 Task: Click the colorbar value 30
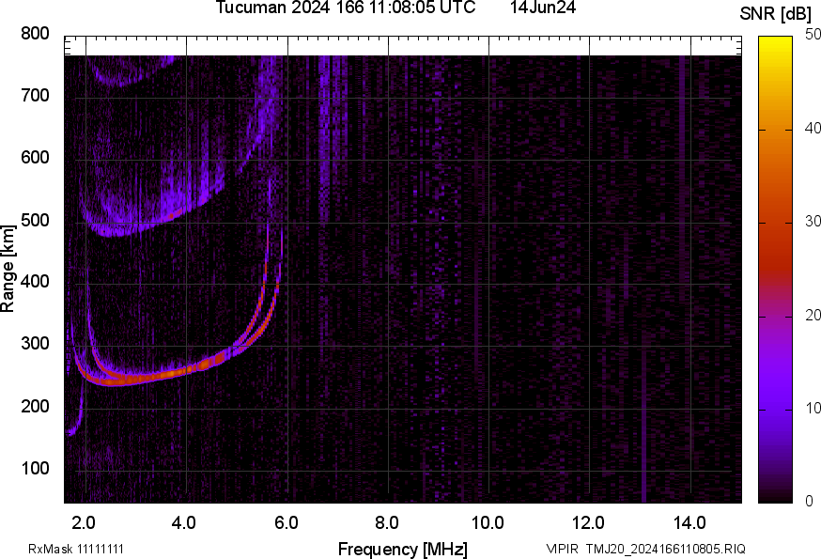pos(813,222)
